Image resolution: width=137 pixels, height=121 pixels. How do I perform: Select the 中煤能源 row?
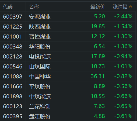point(68,96)
